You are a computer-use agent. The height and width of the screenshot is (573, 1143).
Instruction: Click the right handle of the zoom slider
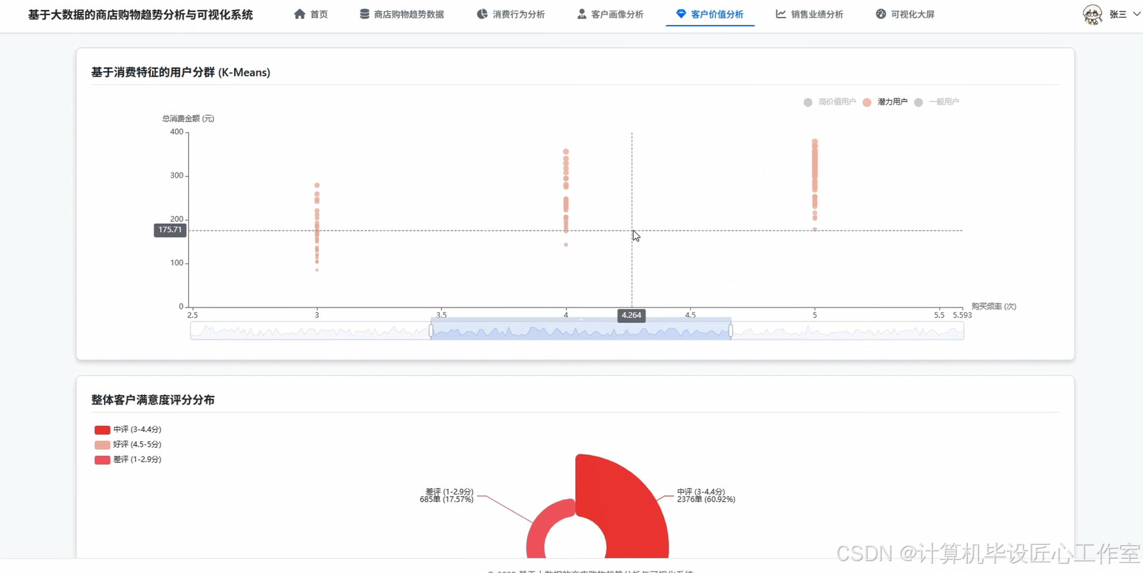click(x=731, y=331)
